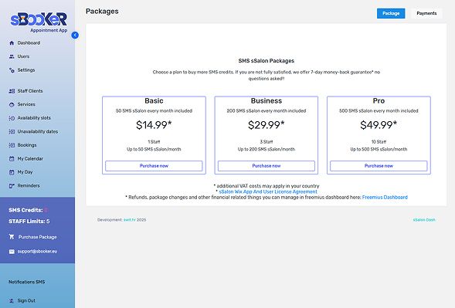Open Staff Clients icon in sidebar

[12, 91]
